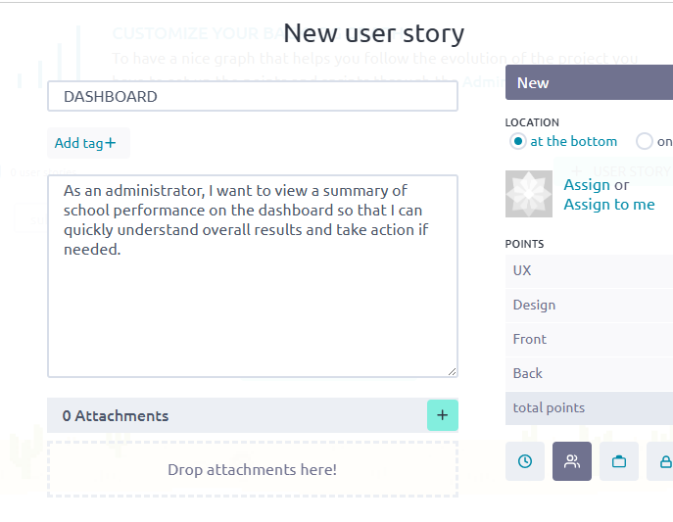Click the Assign link

(x=587, y=184)
